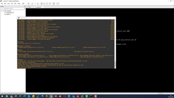Open the console view toolbar icon
Image resolution: width=174 pixels, height=98 pixels.
(54, 4)
